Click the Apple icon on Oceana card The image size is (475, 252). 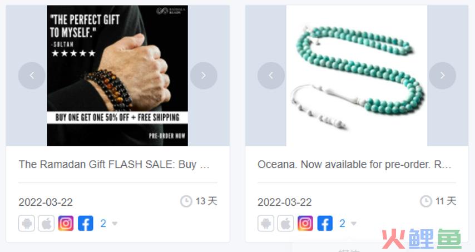285,224
